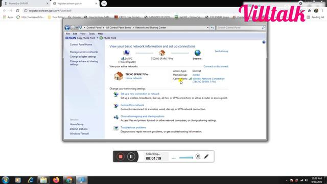The height and width of the screenshot is (184, 327).
Task: Click Choose homegroup and sharing options
Action: (x=143, y=116)
